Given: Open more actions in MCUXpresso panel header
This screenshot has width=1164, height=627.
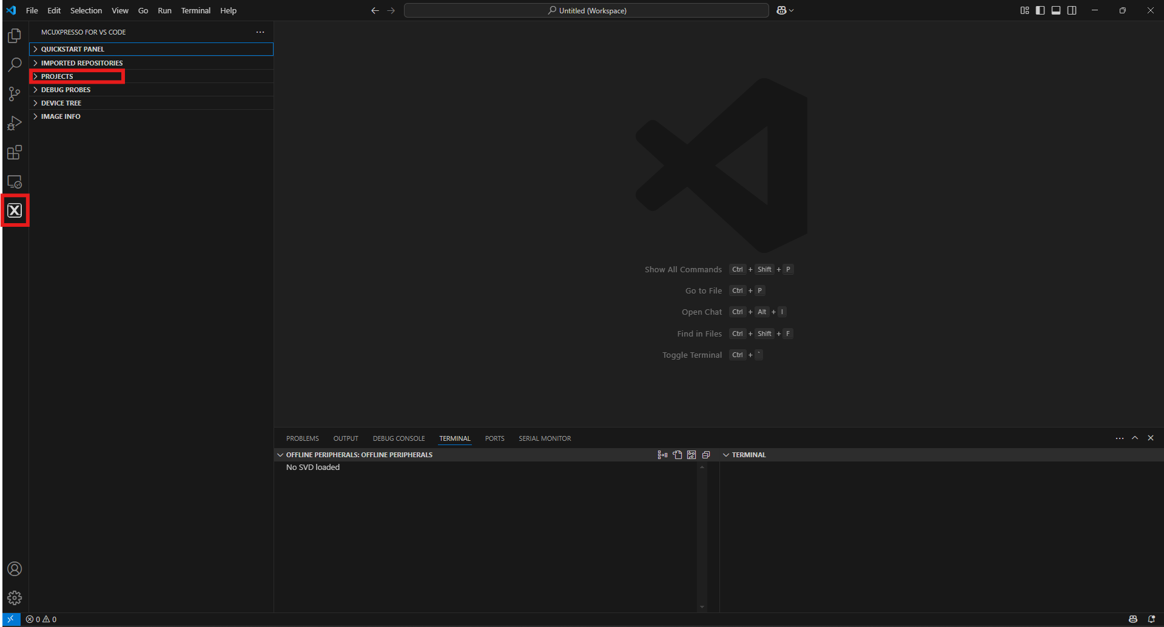Looking at the screenshot, I should [260, 32].
